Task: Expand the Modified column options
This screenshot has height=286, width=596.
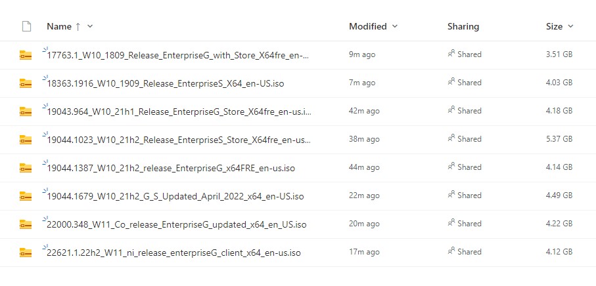Action: 395,27
